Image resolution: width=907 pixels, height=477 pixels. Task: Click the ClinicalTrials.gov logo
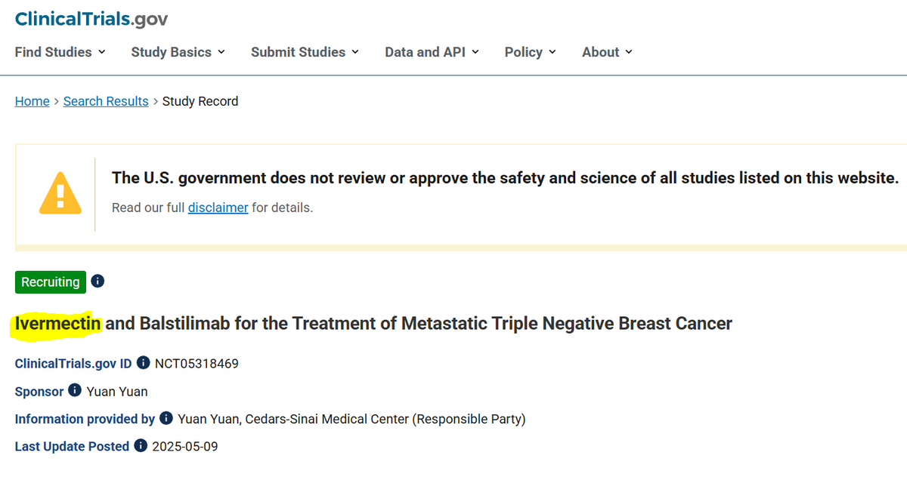(x=91, y=19)
